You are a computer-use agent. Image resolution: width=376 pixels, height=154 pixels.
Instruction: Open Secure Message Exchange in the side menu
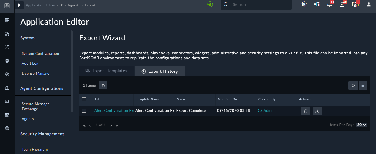point(36,106)
